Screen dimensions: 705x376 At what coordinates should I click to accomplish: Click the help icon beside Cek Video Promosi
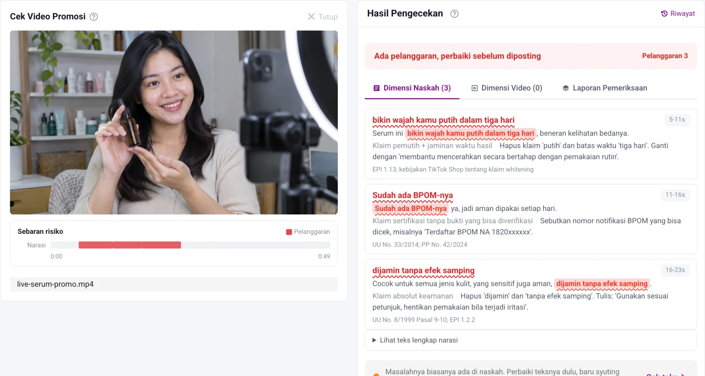point(93,17)
